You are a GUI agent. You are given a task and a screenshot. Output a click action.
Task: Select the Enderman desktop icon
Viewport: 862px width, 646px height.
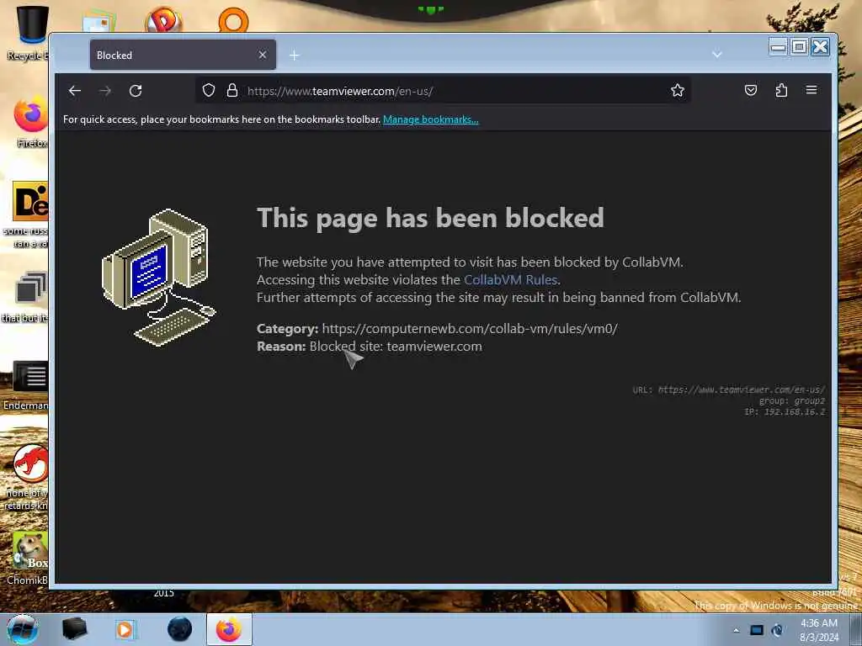tap(28, 385)
